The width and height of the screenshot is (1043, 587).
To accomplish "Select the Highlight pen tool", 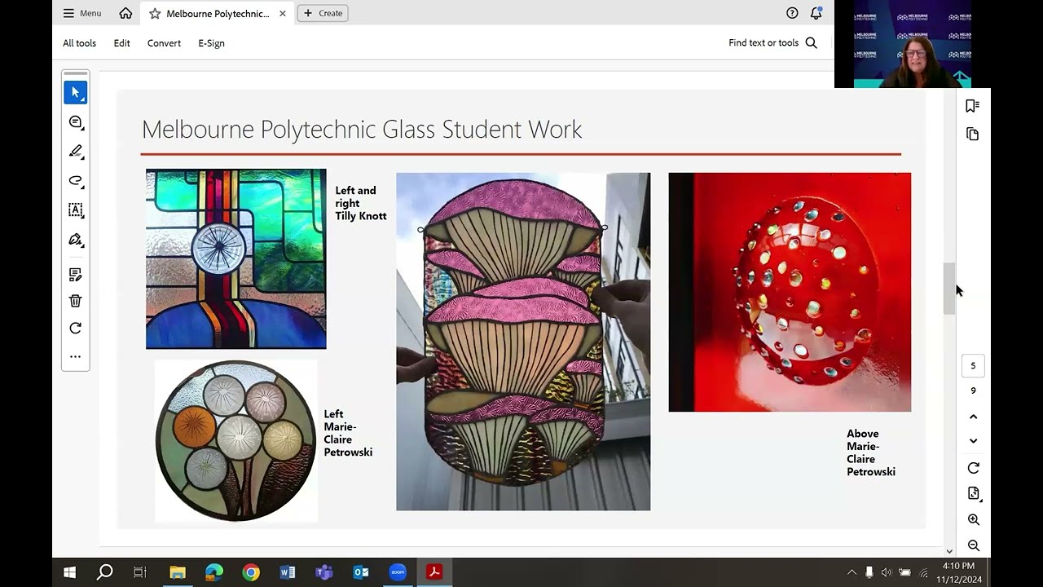I will 76,152.
